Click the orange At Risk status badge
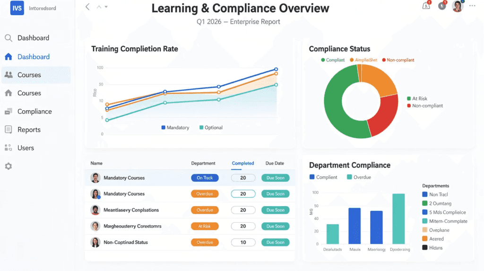This screenshot has height=271, width=484. click(205, 227)
